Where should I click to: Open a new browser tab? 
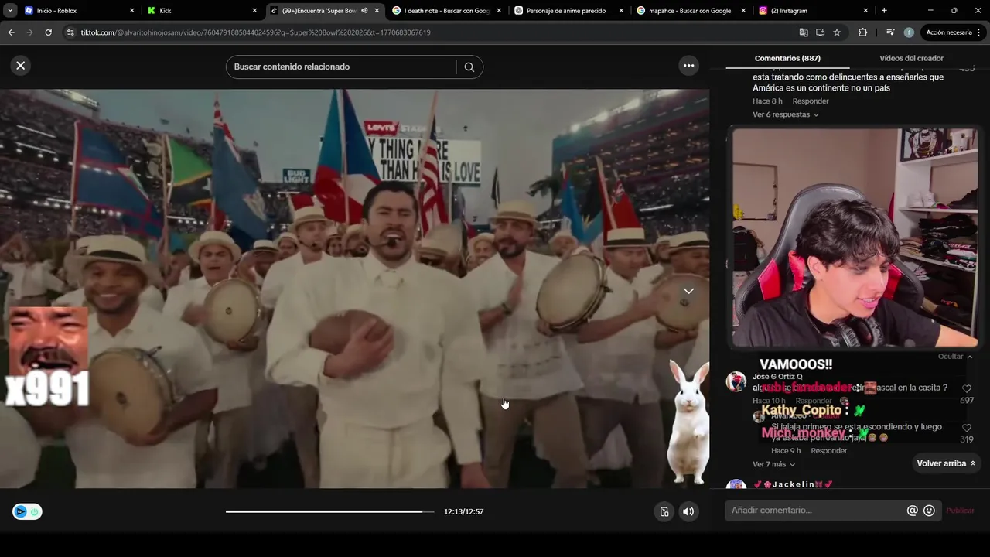point(884,11)
